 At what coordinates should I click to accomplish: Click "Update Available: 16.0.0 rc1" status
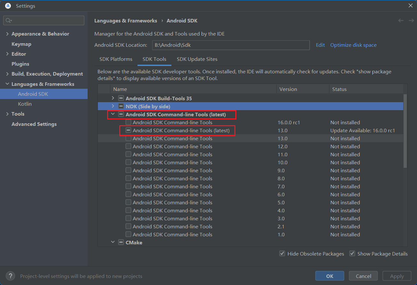tap(363, 131)
